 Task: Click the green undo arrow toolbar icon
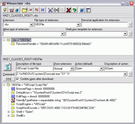point(74,10)
